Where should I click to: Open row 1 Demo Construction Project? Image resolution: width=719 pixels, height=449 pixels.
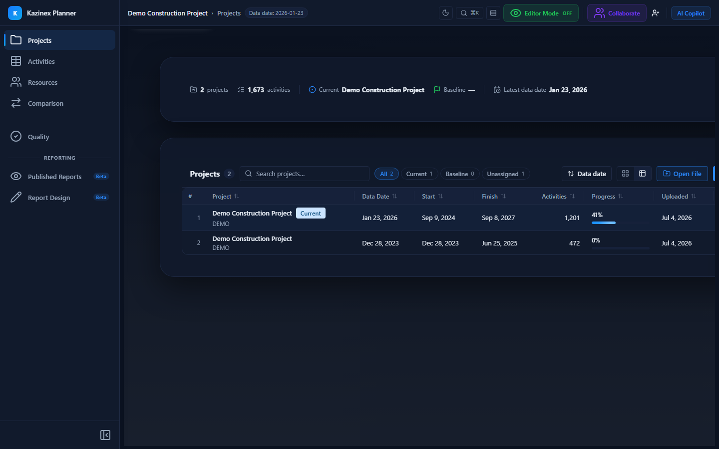coord(252,213)
